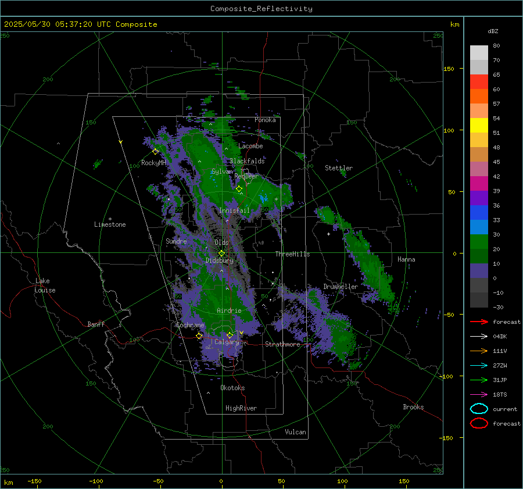Click the magenta 18TS arrow icon
Image resolution: width=523 pixels, height=489 pixels.
[479, 395]
